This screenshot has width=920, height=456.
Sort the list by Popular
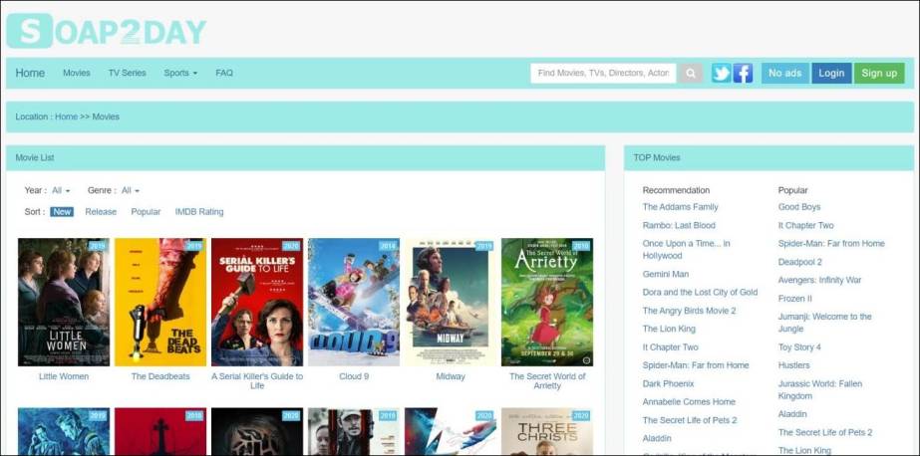146,212
